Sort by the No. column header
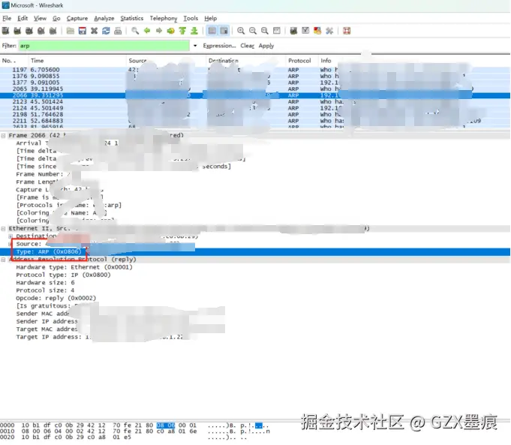This screenshot has height=445, width=511. pyautogui.click(x=14, y=61)
